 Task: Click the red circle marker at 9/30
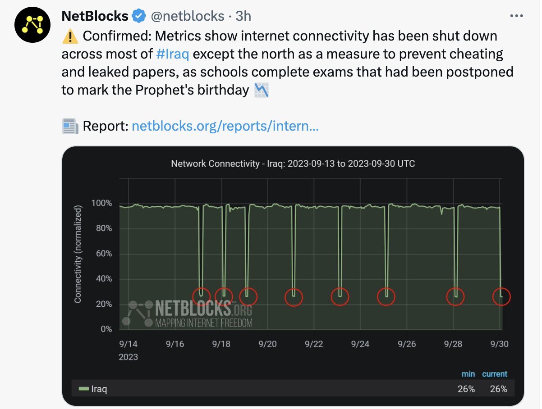[x=501, y=297]
